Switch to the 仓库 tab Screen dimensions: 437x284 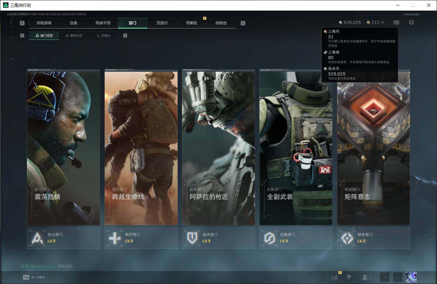tap(74, 23)
